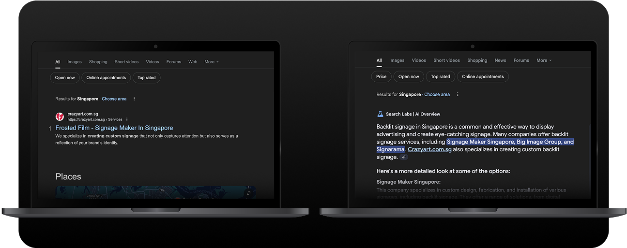Apply Top rated filter on right laptop

point(441,76)
